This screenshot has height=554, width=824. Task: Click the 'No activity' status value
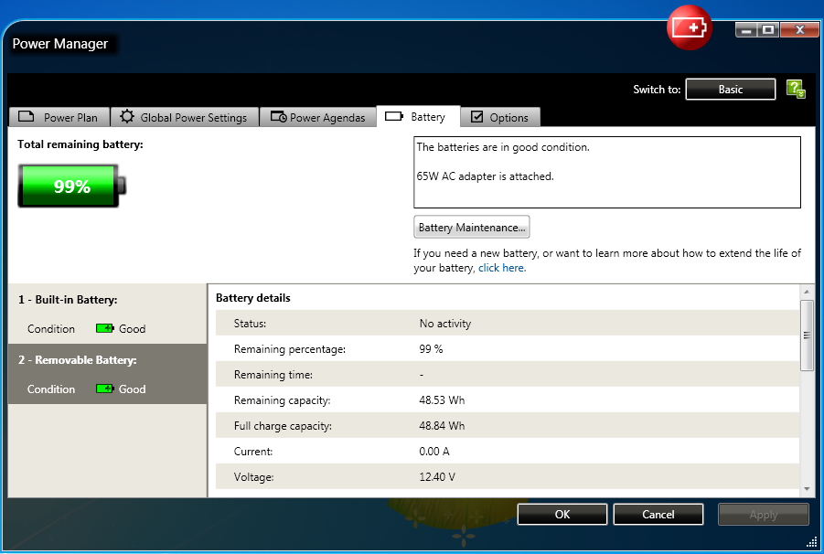coord(445,324)
